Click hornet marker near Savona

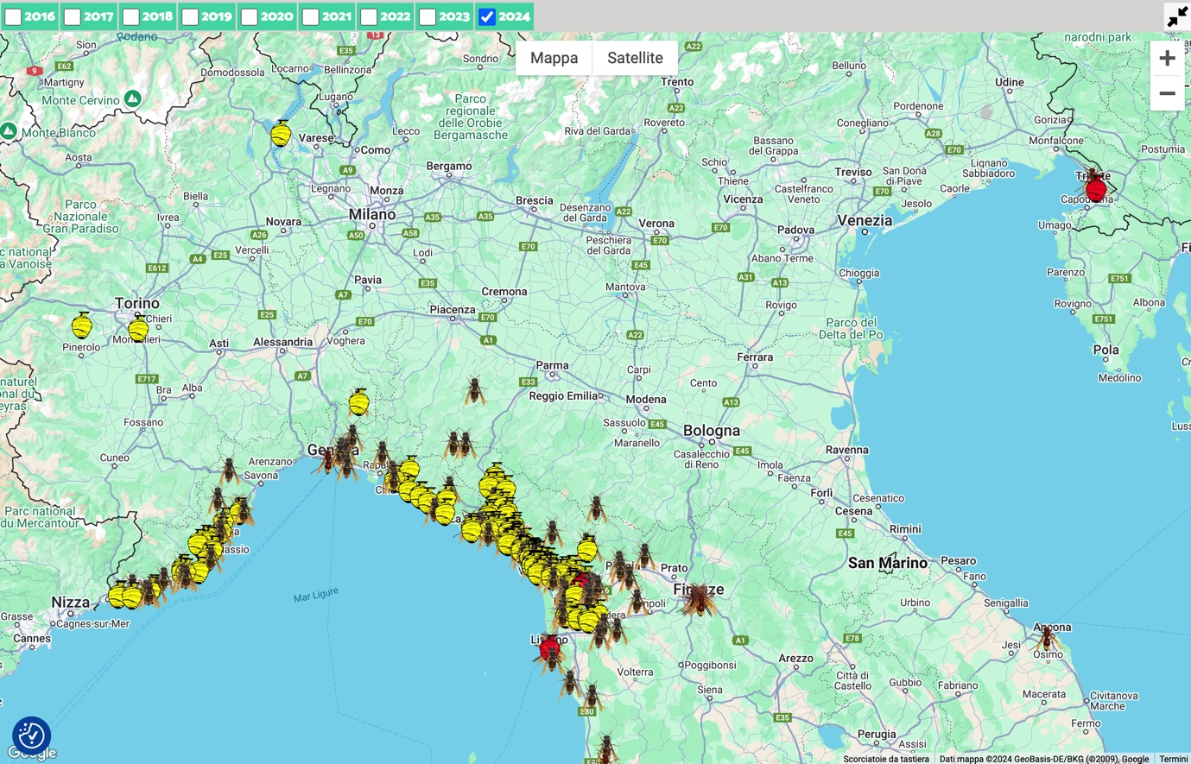[229, 470]
